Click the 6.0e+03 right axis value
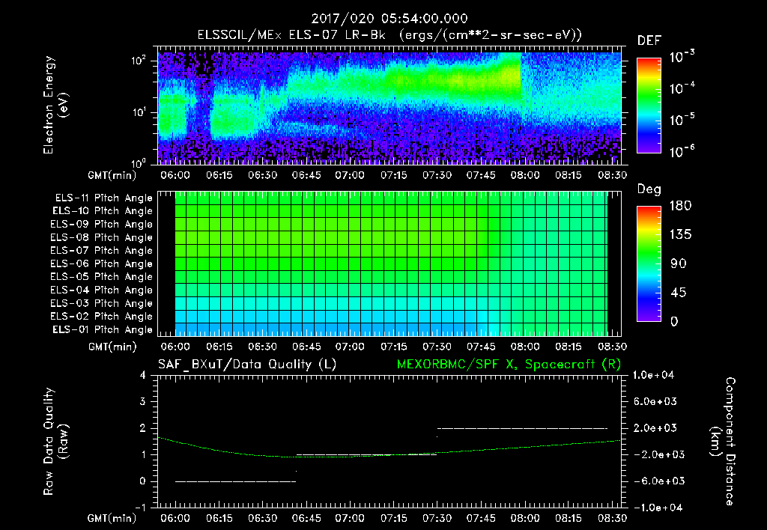This screenshot has width=767, height=530. point(655,401)
